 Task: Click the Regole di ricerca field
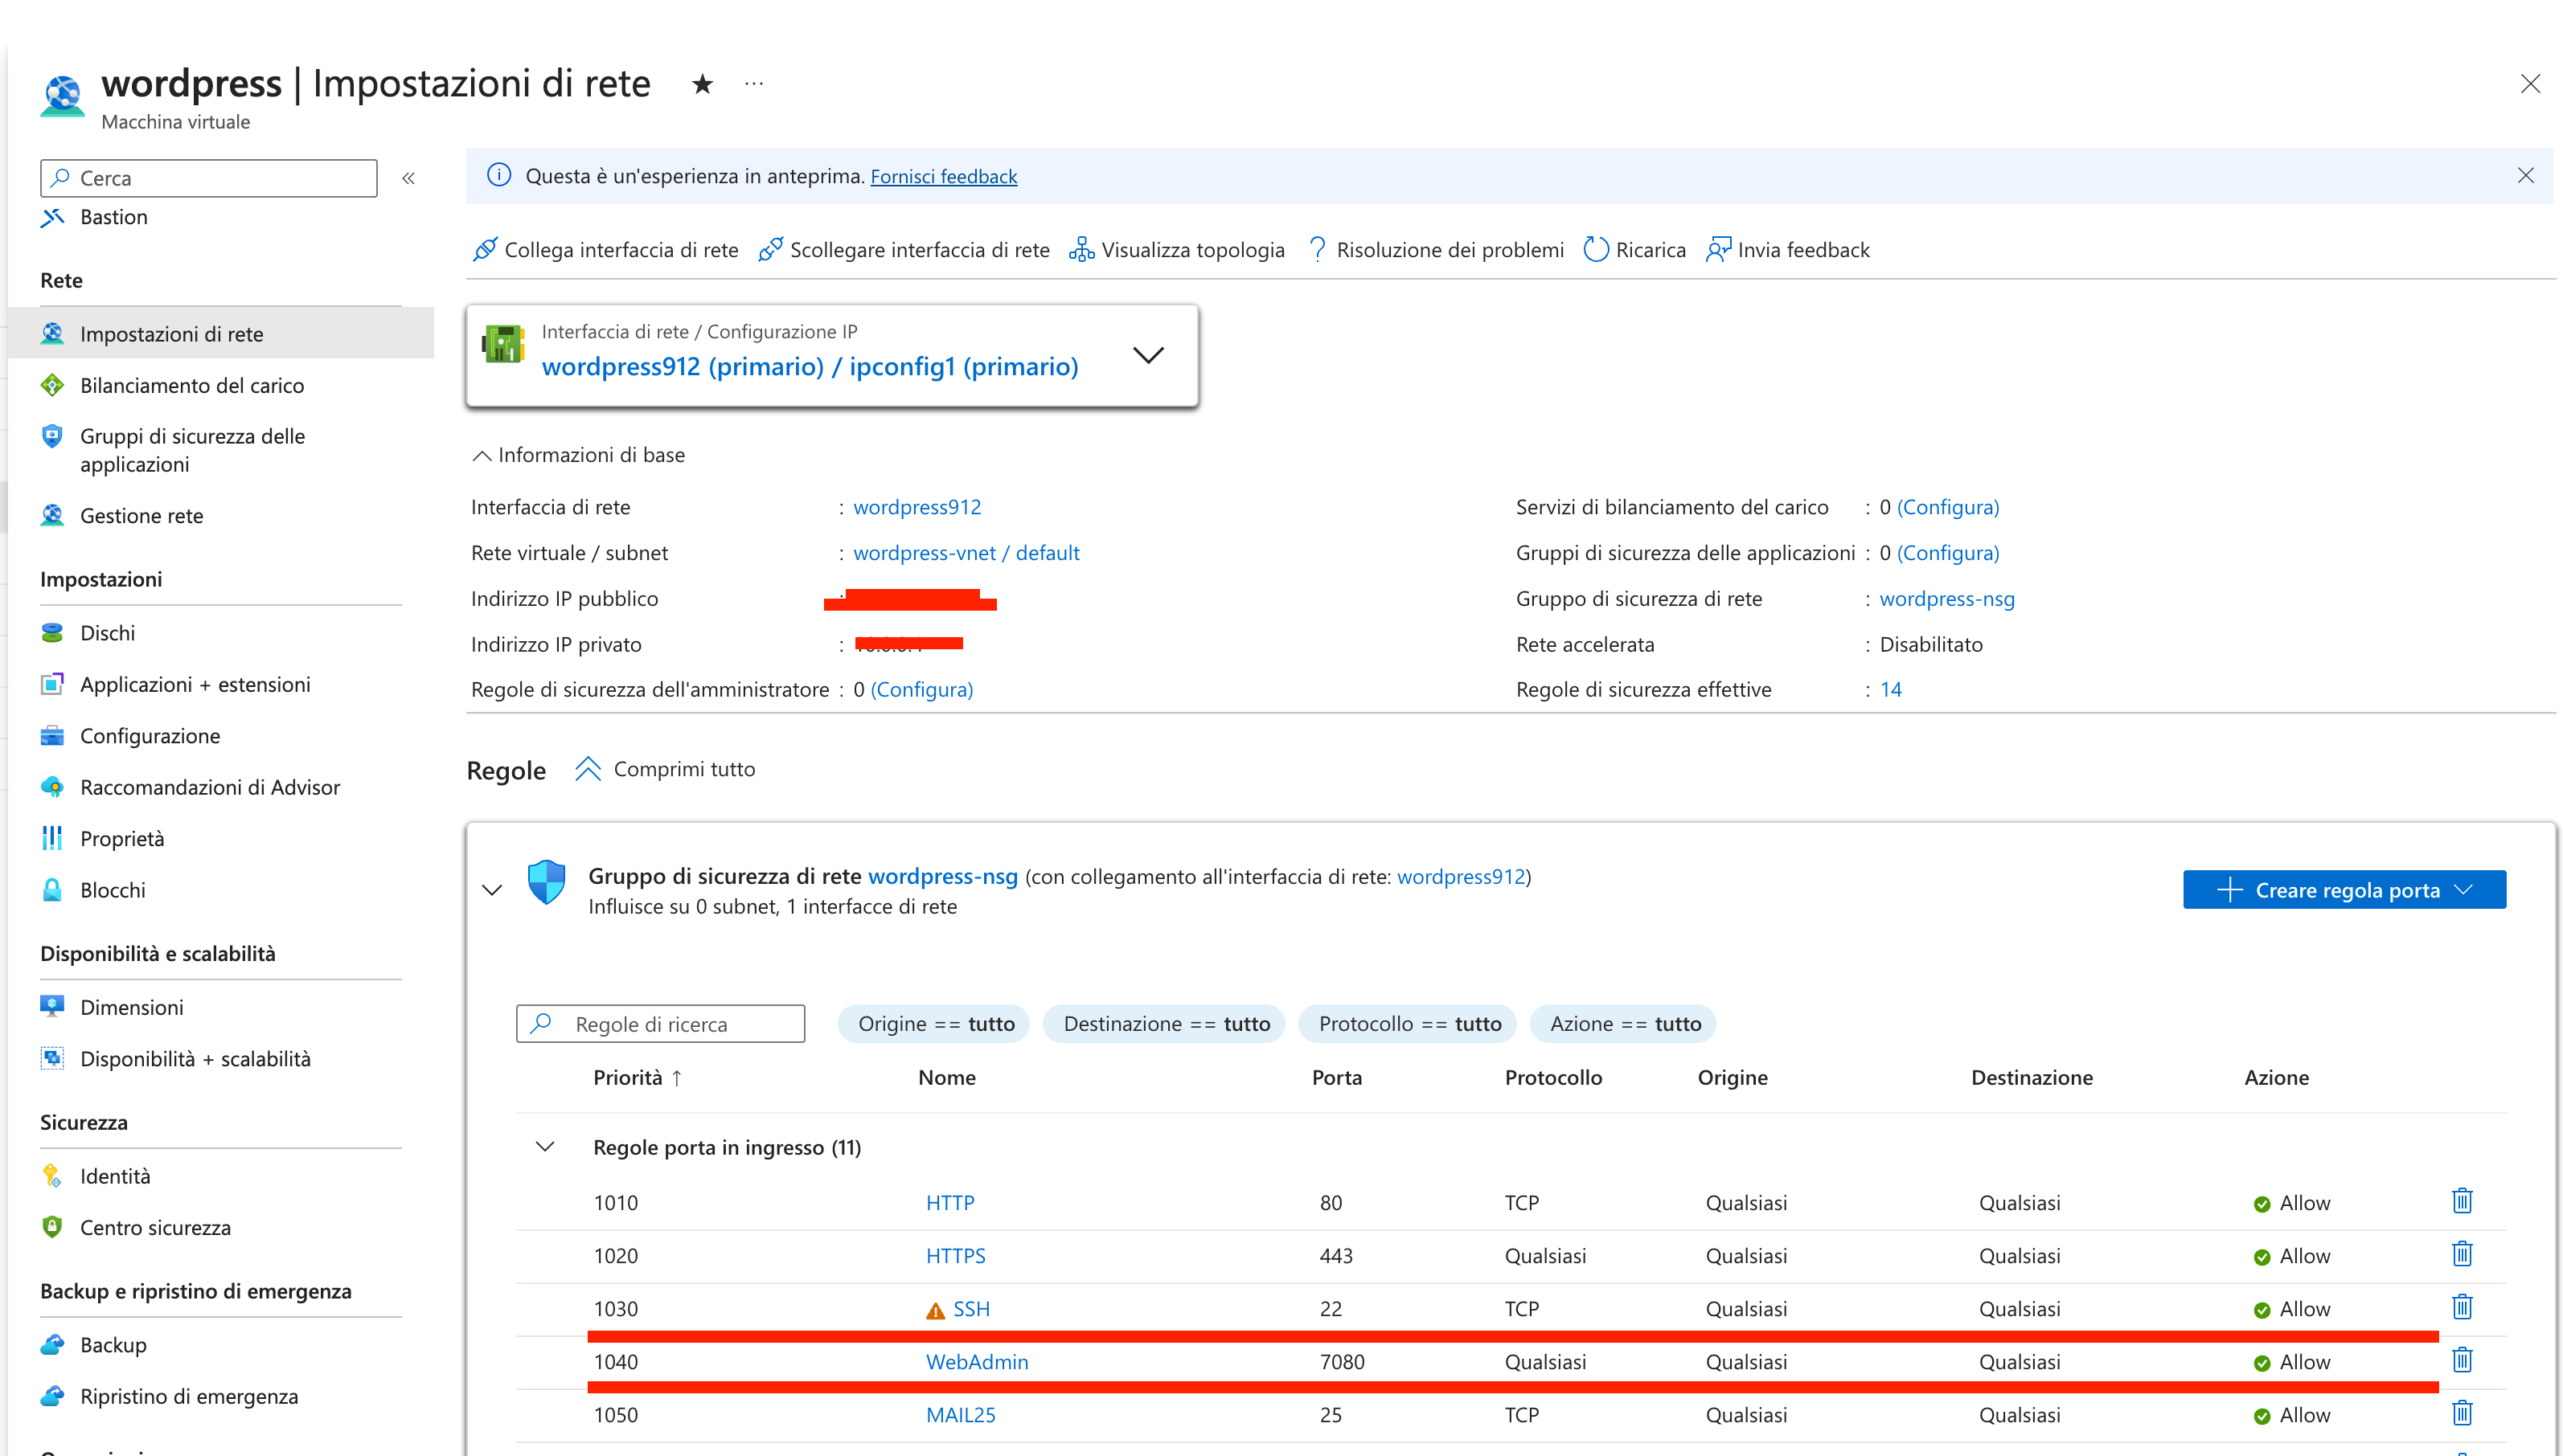660,1024
